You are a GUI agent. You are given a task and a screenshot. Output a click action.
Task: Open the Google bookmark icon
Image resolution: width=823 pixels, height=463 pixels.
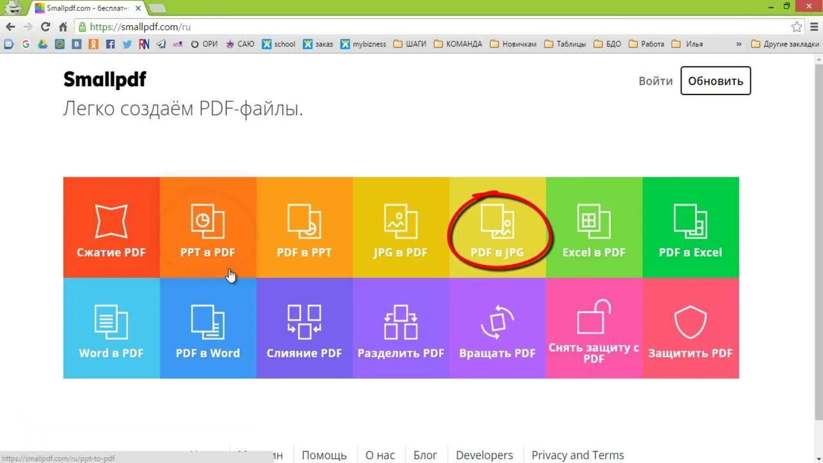pos(26,44)
